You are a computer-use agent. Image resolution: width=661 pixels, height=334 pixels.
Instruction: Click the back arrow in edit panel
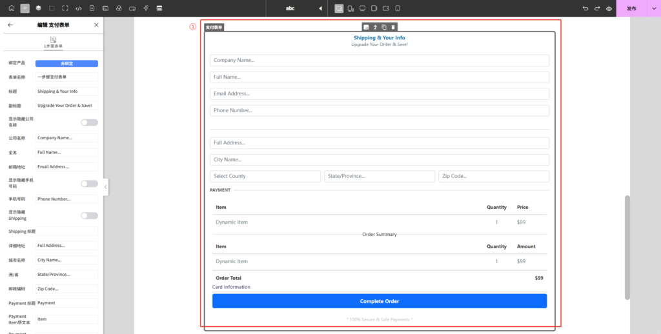(x=10, y=25)
